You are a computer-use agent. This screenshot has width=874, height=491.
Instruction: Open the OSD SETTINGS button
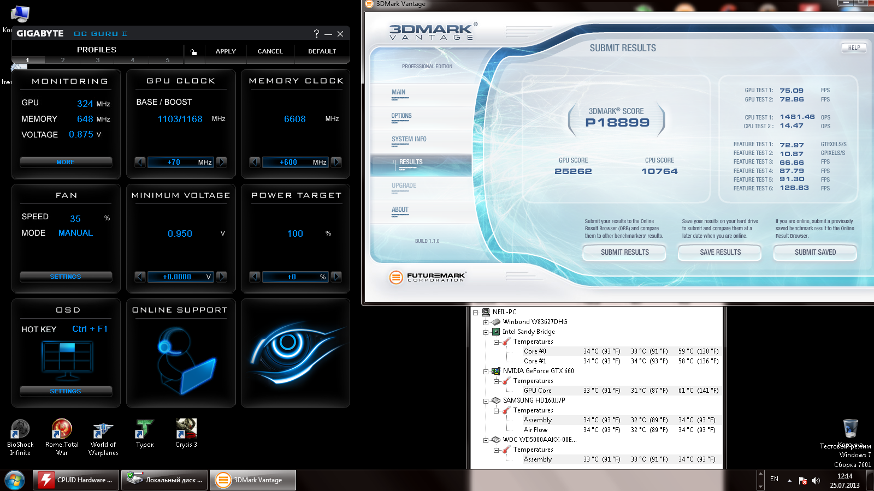click(66, 391)
